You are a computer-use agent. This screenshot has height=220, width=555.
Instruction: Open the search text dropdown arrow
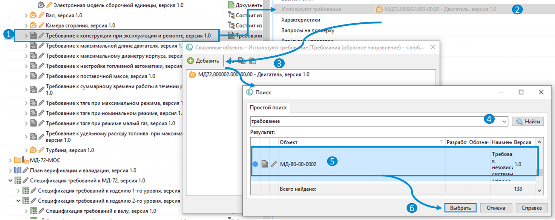pyautogui.click(x=504, y=121)
